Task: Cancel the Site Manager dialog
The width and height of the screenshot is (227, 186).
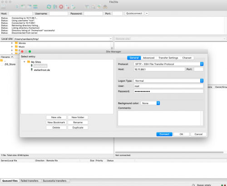Action: point(198,134)
